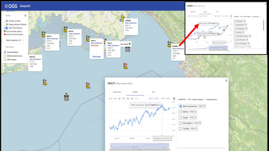Close the Layers panel with X
Screen dimensions: 269x151
click(25, 16)
